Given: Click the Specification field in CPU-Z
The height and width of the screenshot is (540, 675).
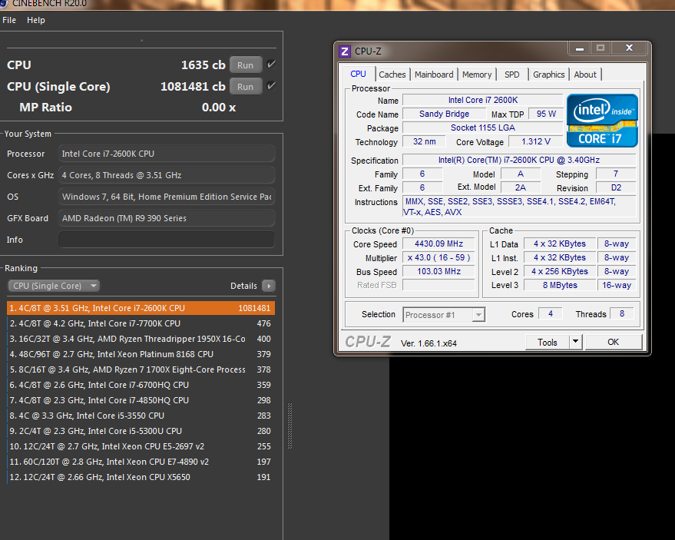Looking at the screenshot, I should [x=519, y=160].
